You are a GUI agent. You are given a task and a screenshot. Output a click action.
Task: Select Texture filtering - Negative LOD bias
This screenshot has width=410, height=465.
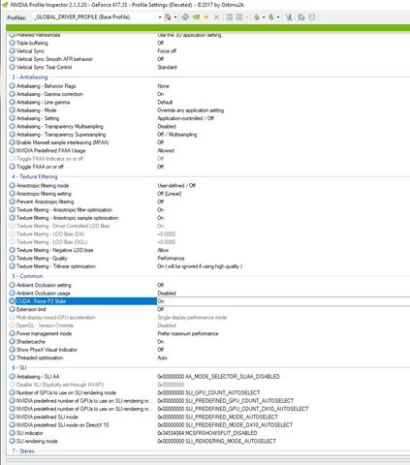pyautogui.click(x=54, y=250)
